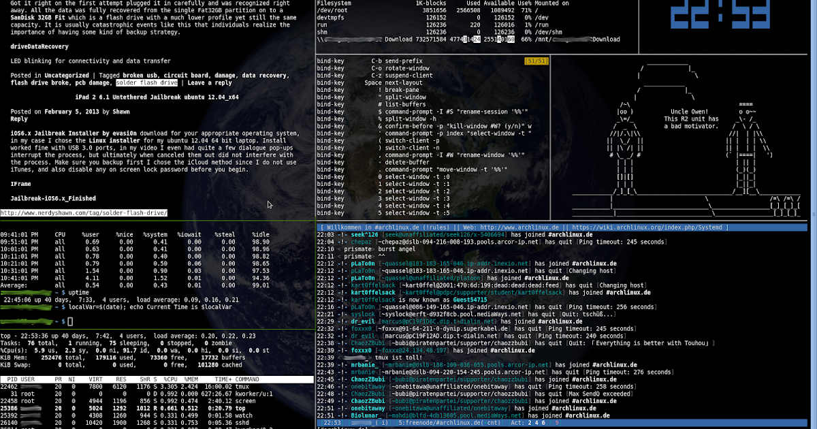Click the nerdyshawn.com URL status line
817x429 pixels.
click(x=84, y=213)
